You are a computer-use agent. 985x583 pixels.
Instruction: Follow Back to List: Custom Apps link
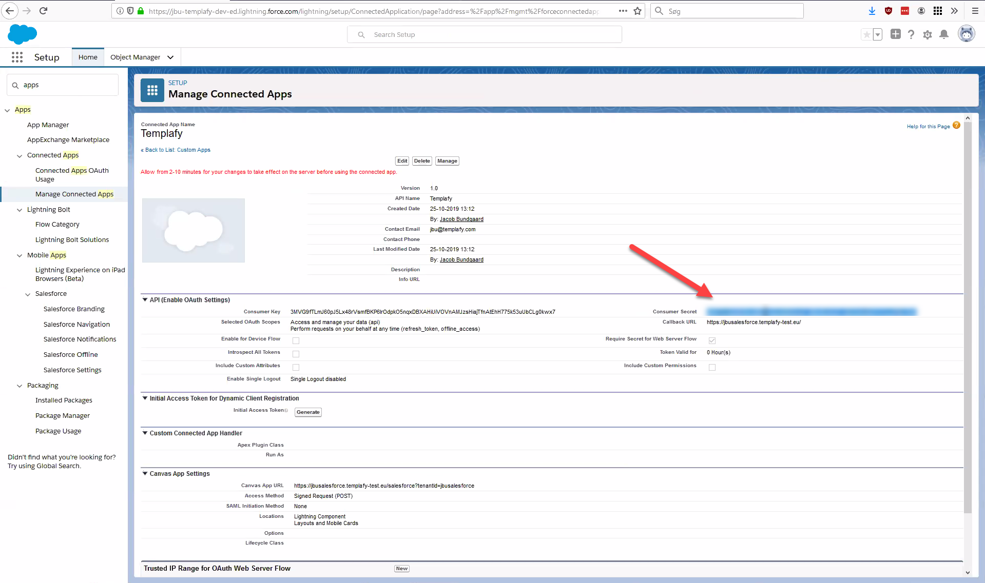(x=176, y=150)
